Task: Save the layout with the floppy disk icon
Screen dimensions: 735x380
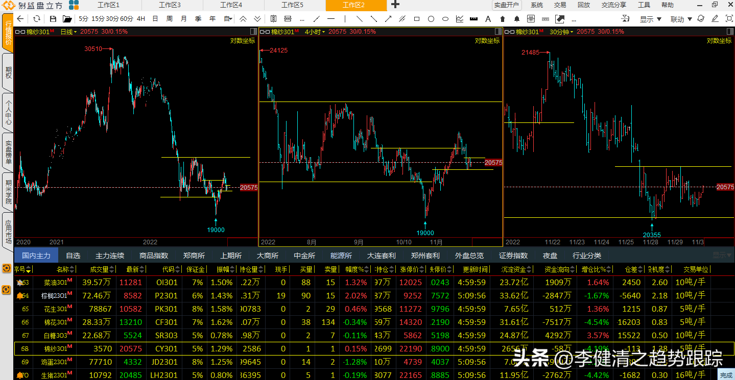Action: pos(53,19)
